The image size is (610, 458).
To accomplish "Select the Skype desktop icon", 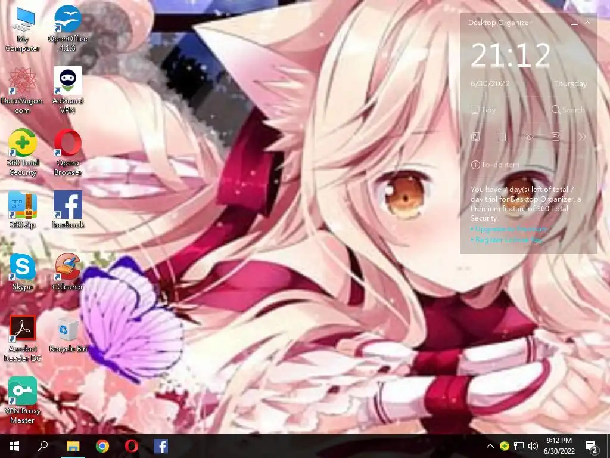I will (x=23, y=272).
